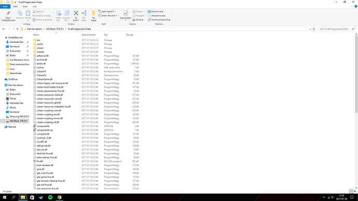
Task: Refresh the FiveM Application Data folder
Action: [x=314, y=29]
